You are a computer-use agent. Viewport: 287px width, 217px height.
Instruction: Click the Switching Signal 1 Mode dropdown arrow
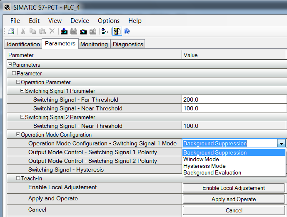(281, 143)
